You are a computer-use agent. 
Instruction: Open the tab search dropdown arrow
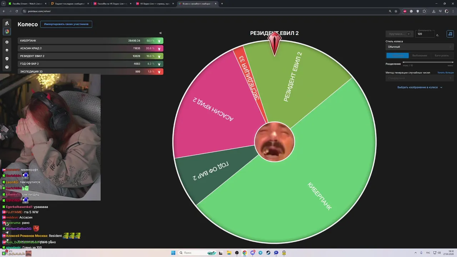[x=3, y=4]
